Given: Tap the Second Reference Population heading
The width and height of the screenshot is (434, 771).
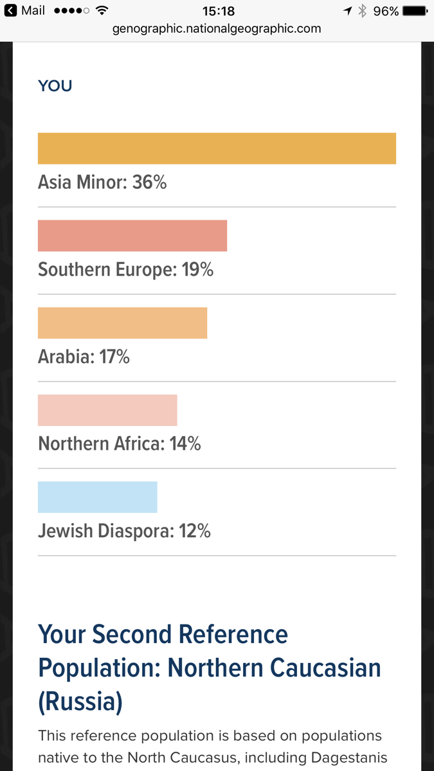Looking at the screenshot, I should pyautogui.click(x=210, y=668).
